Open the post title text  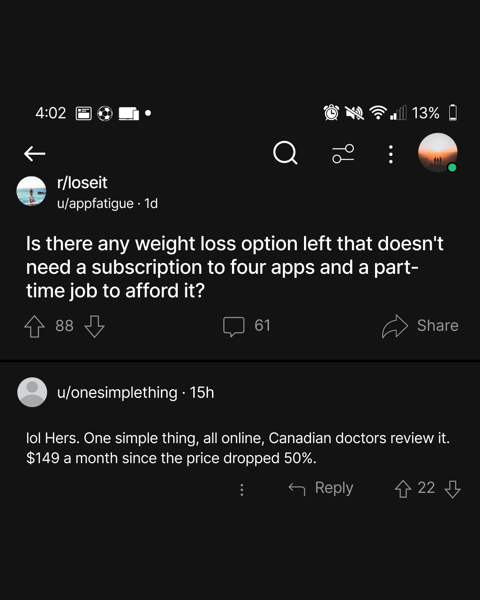235,267
